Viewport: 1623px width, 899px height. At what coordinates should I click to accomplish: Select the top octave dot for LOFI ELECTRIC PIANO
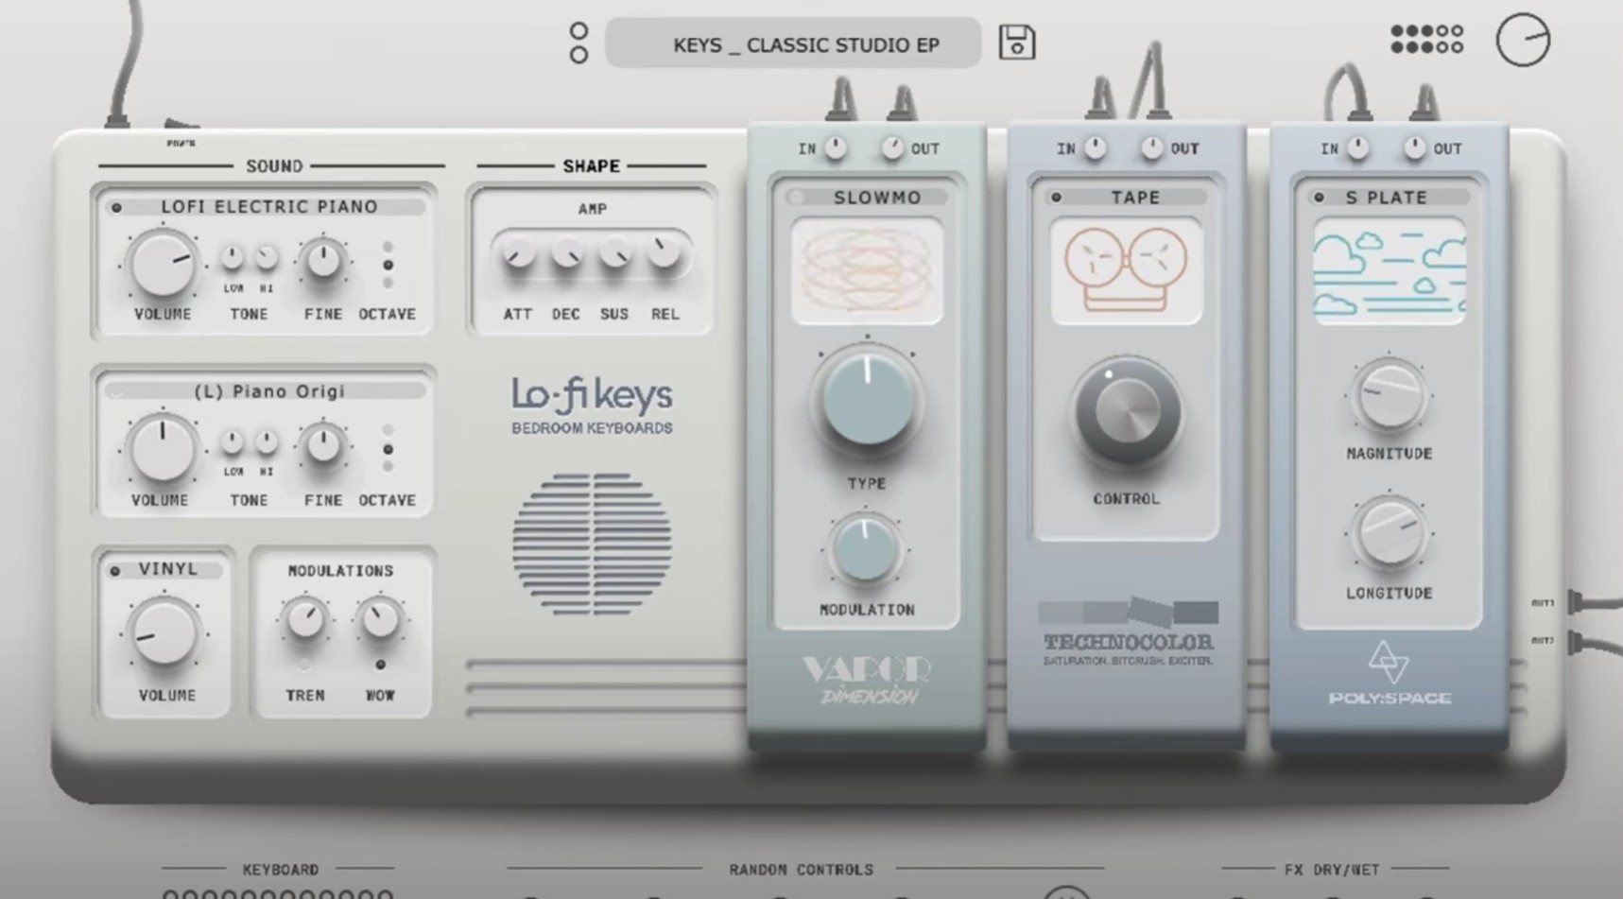tap(388, 247)
